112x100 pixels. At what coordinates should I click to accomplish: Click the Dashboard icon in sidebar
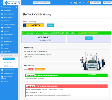2,10
